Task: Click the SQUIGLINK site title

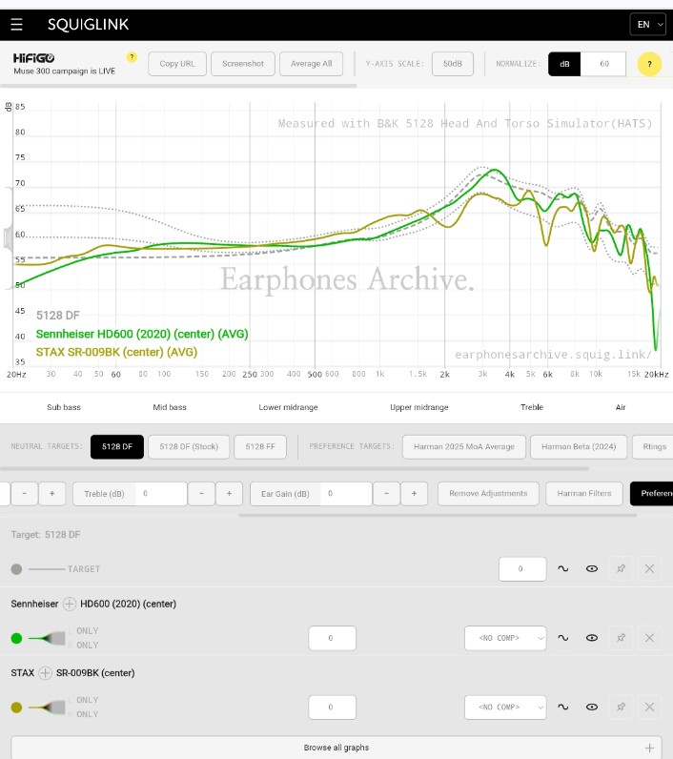Action: coord(88,24)
